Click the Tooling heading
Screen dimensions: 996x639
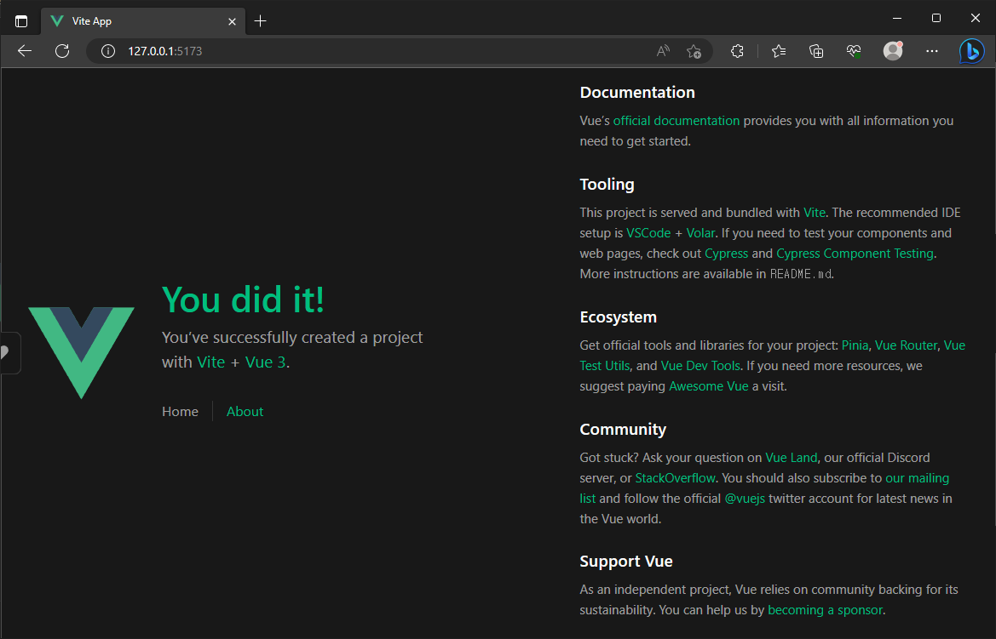click(x=607, y=184)
